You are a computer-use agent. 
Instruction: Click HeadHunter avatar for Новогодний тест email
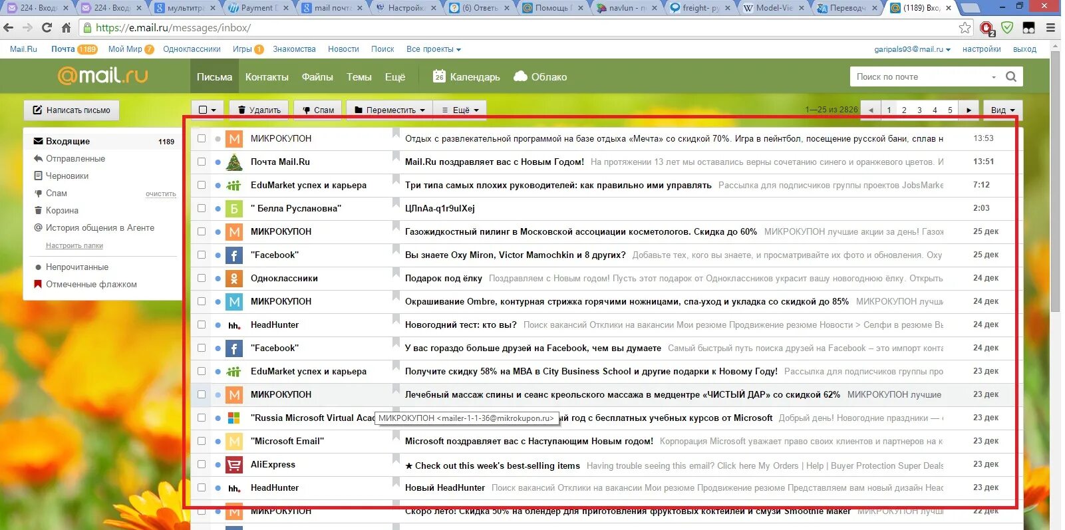click(234, 325)
